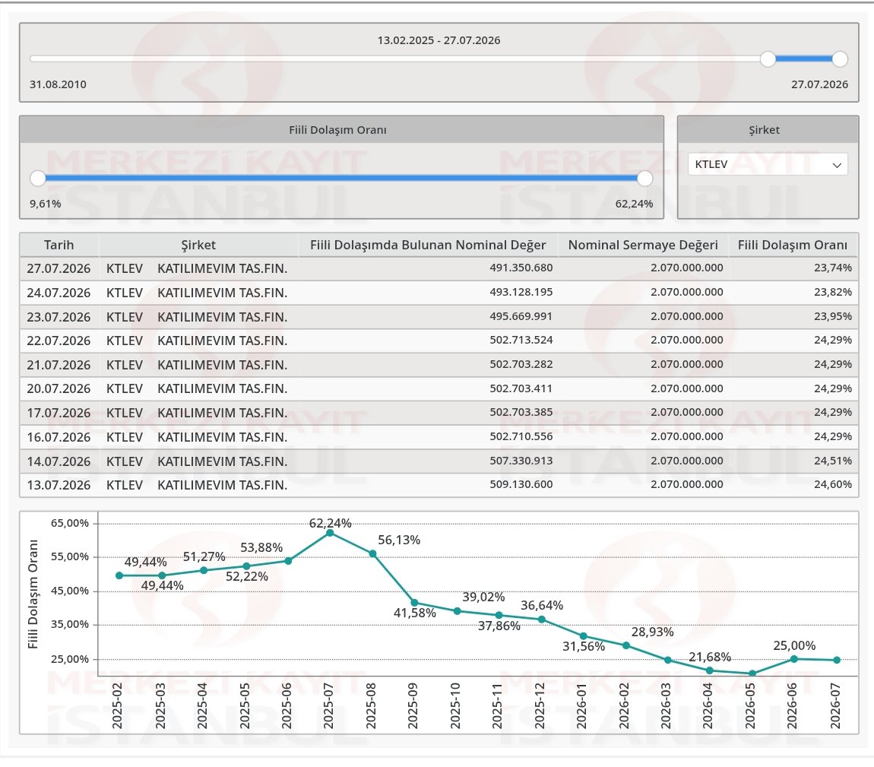The width and height of the screenshot is (874, 767).
Task: Click the date range start slider handle
Action: [x=768, y=59]
